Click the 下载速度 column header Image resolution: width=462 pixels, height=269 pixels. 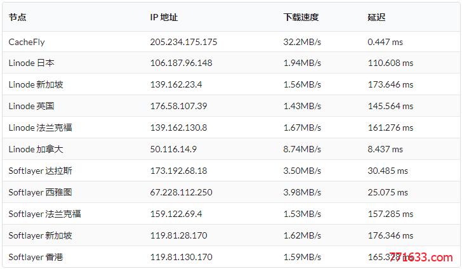[301, 17]
